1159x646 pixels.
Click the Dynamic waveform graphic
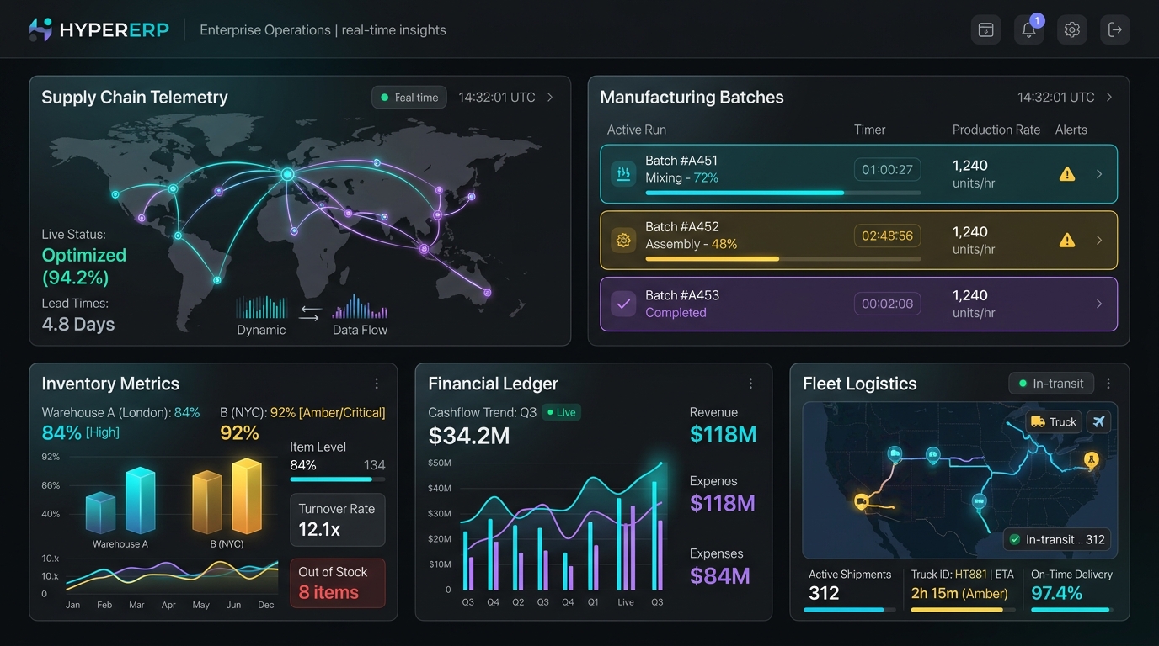click(261, 306)
